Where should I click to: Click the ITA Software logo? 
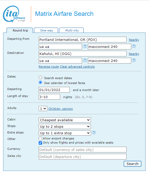(x=14, y=14)
